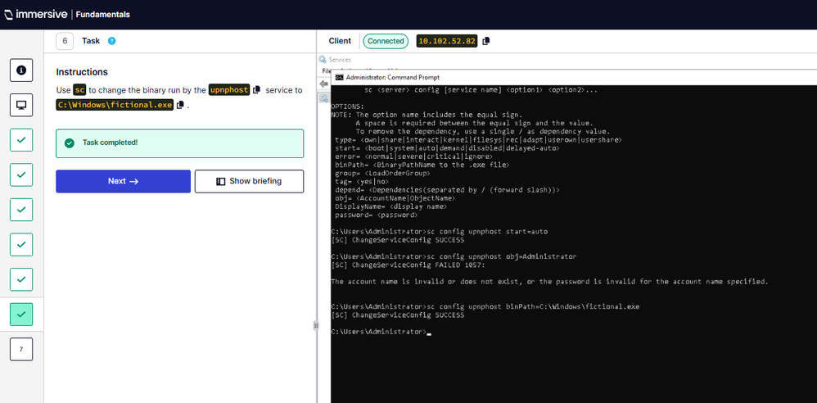
Task: Open the info step in the sidebar
Action: pyautogui.click(x=21, y=70)
